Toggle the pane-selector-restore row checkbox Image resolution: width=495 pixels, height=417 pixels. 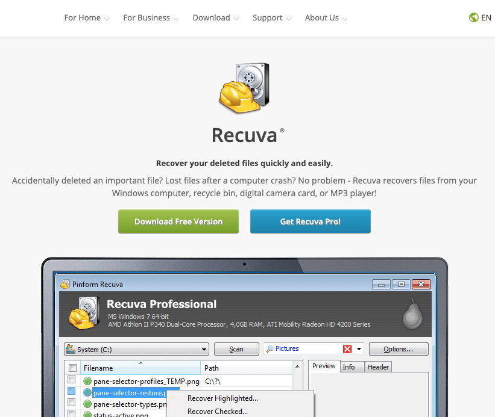coord(72,391)
